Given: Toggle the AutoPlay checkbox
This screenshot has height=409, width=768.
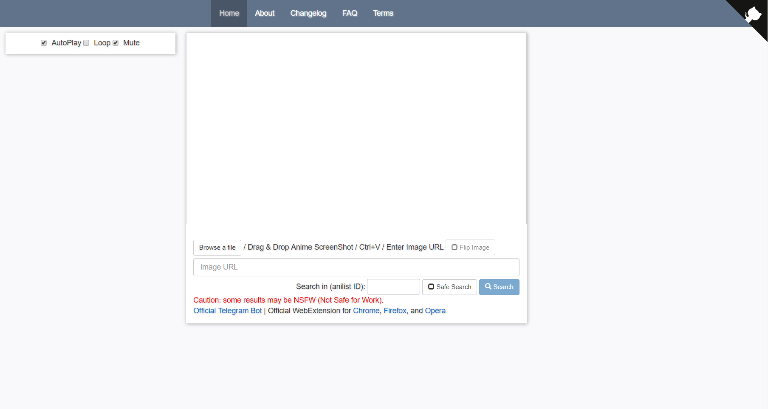Looking at the screenshot, I should [x=44, y=43].
